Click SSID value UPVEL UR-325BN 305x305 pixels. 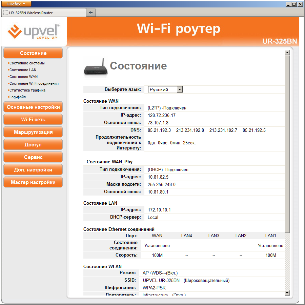[x=161, y=280]
